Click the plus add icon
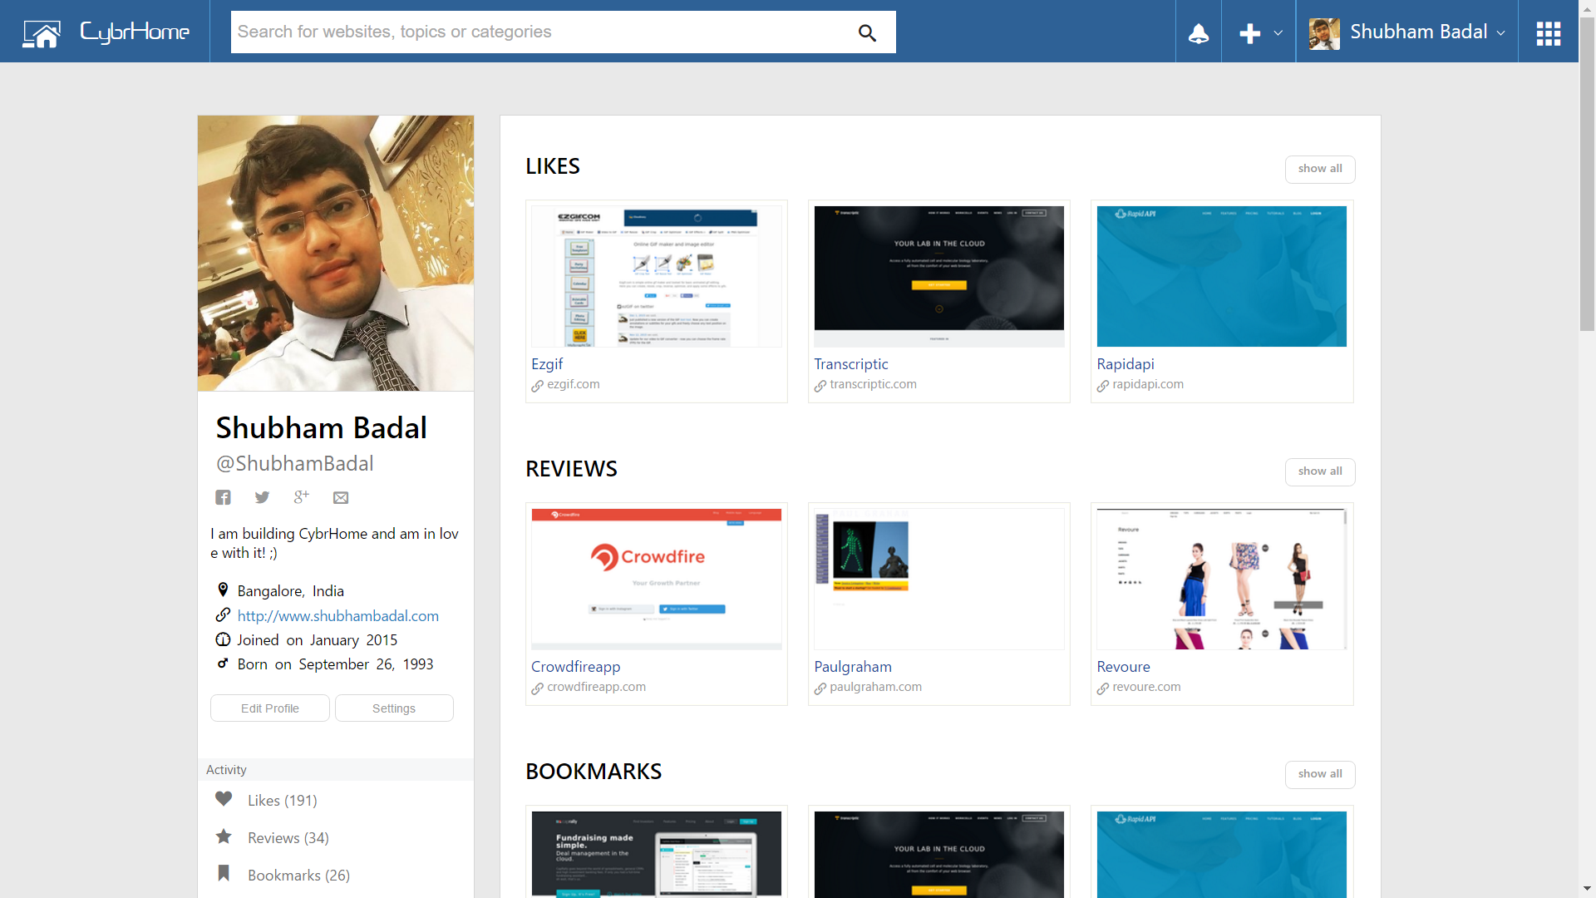 pos(1249,33)
